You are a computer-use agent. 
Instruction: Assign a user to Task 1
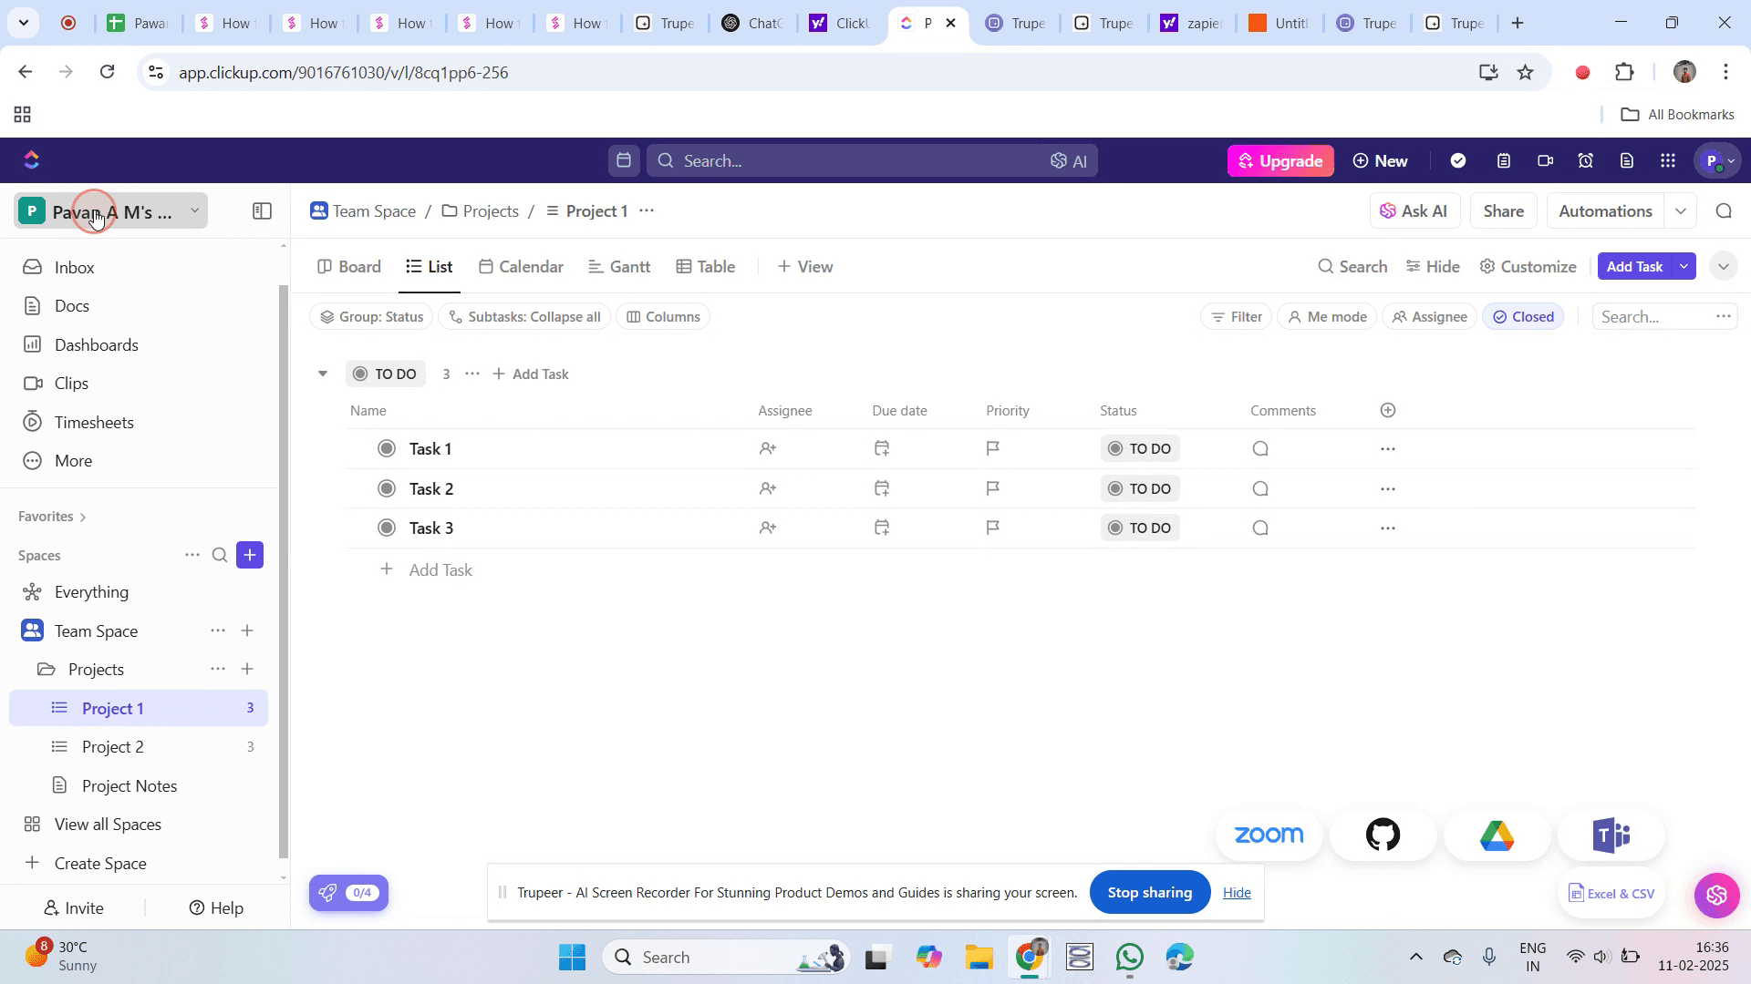(768, 449)
